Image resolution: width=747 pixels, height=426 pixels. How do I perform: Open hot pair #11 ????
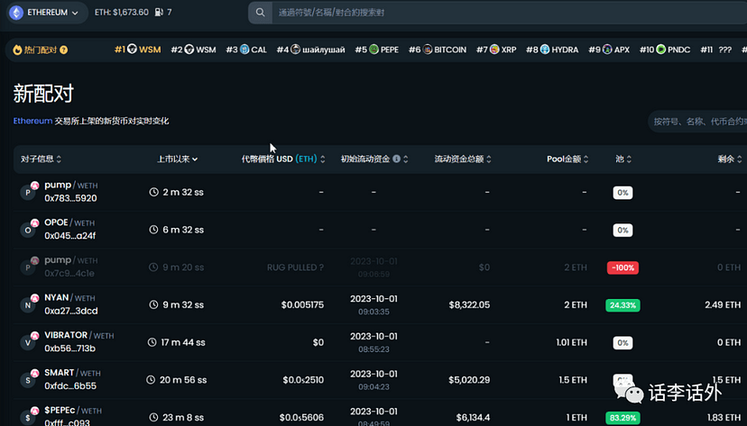[x=716, y=50]
